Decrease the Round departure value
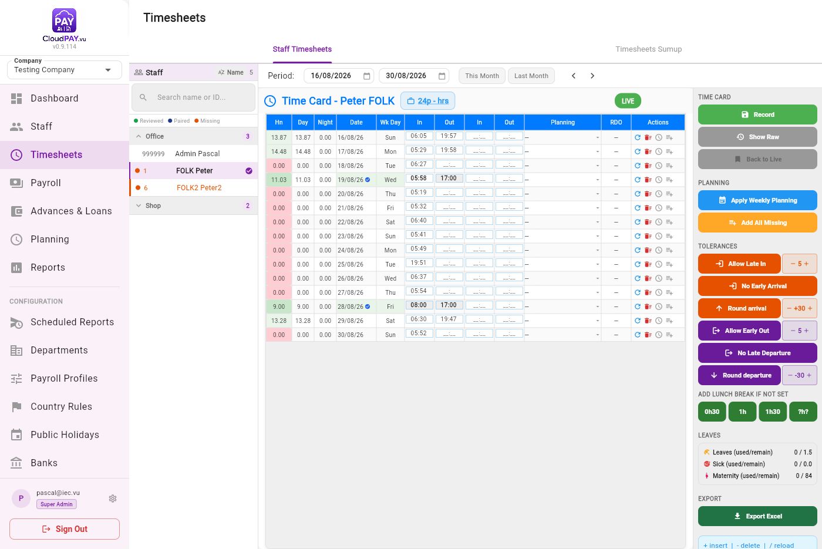The image size is (822, 549). (x=790, y=375)
